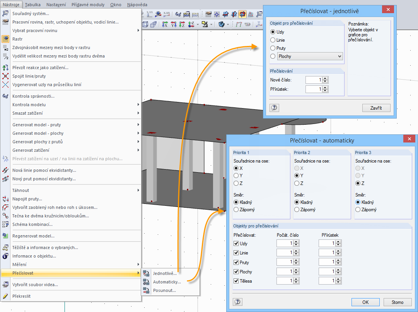Select the Linie radio button
Viewport: 418px width, 312px height.
273,40
